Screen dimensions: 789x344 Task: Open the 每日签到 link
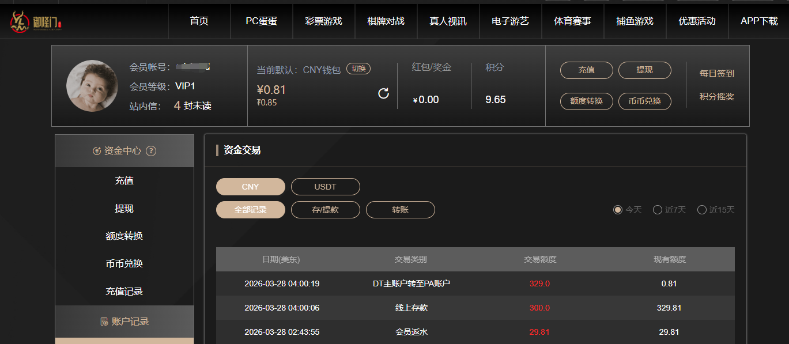coord(716,74)
